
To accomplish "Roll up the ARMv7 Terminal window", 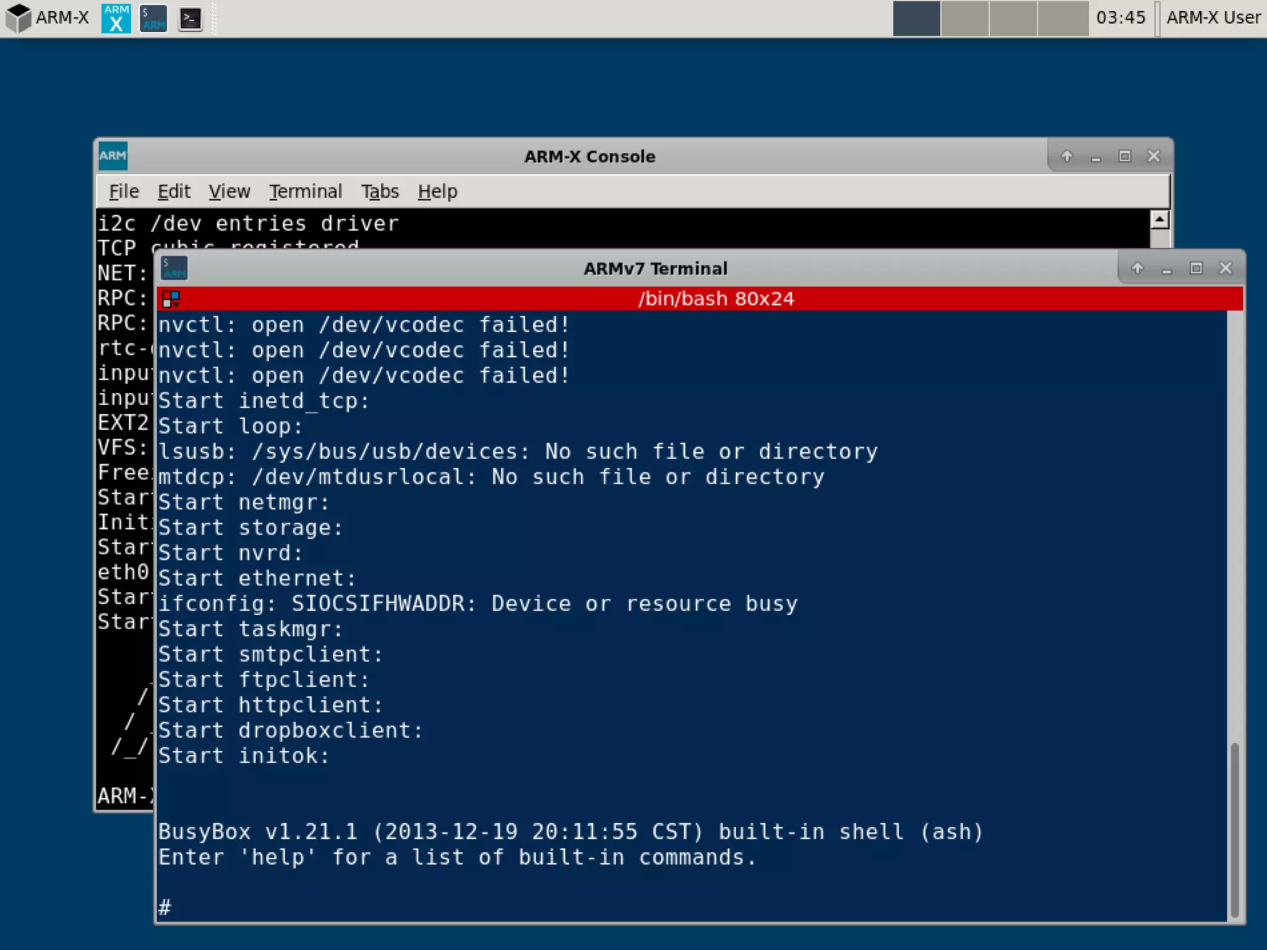I will pyautogui.click(x=1137, y=268).
